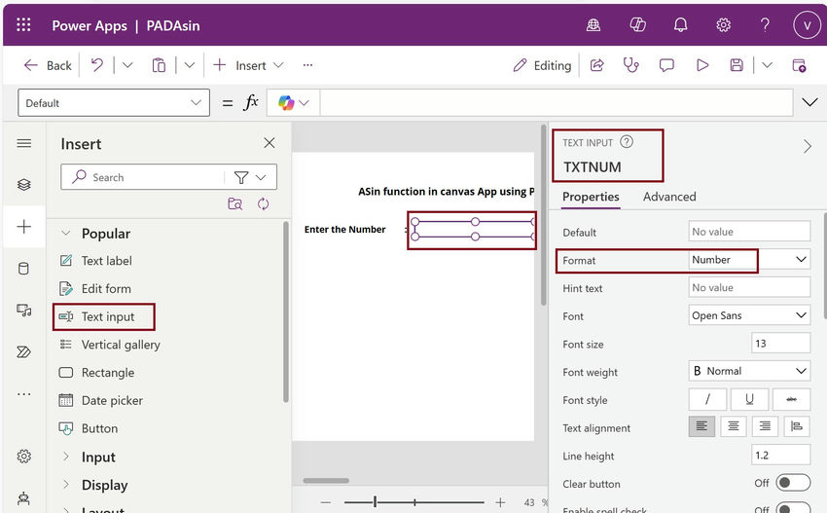827x513 pixels.
Task: Open help for TEXT INPUT control
Action: coord(626,141)
